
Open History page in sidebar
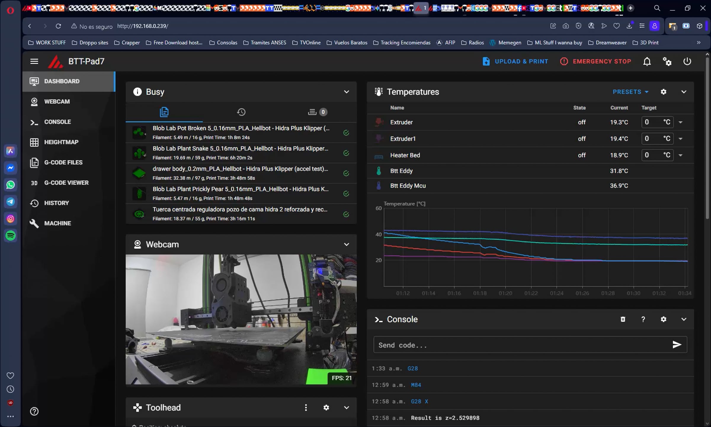click(69, 203)
